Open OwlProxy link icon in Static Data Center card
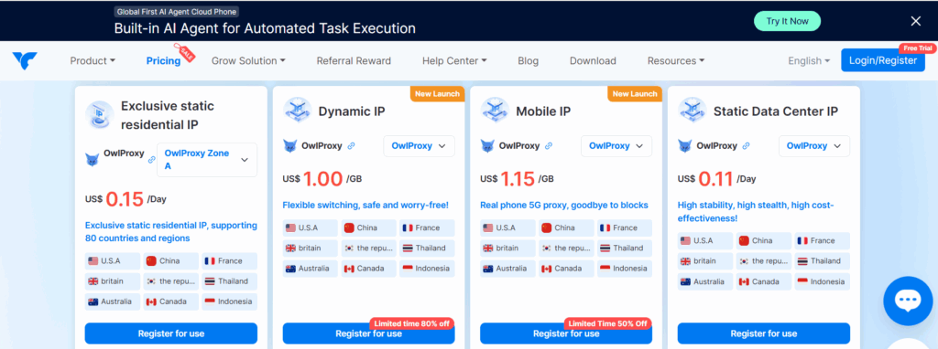Screen dimensions: 938x349 [747, 146]
